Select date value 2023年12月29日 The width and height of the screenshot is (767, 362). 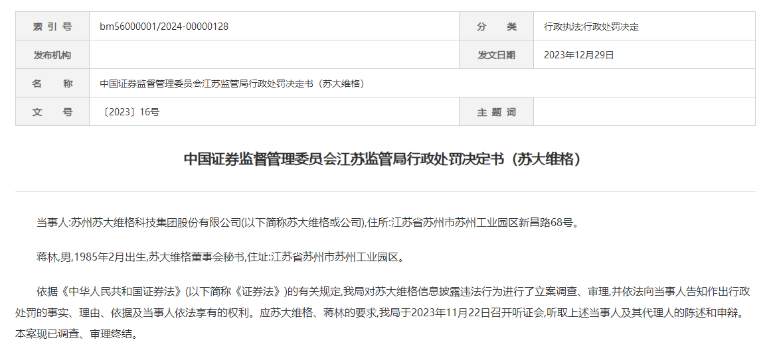tap(578, 55)
